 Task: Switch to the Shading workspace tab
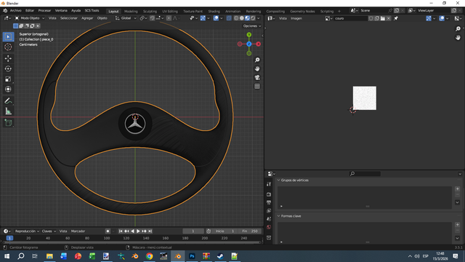[x=214, y=12]
